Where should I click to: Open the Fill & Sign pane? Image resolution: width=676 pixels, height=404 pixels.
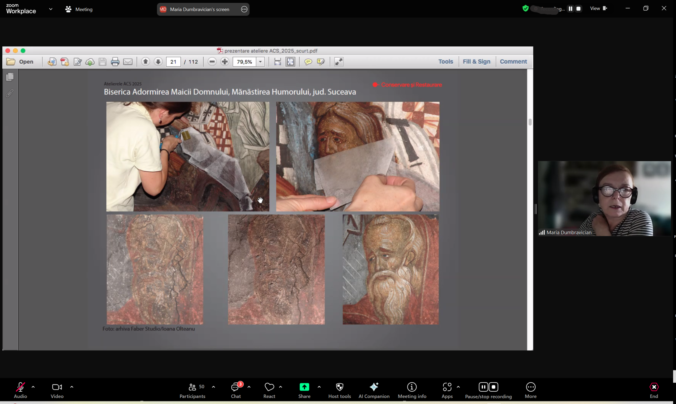pyautogui.click(x=476, y=61)
